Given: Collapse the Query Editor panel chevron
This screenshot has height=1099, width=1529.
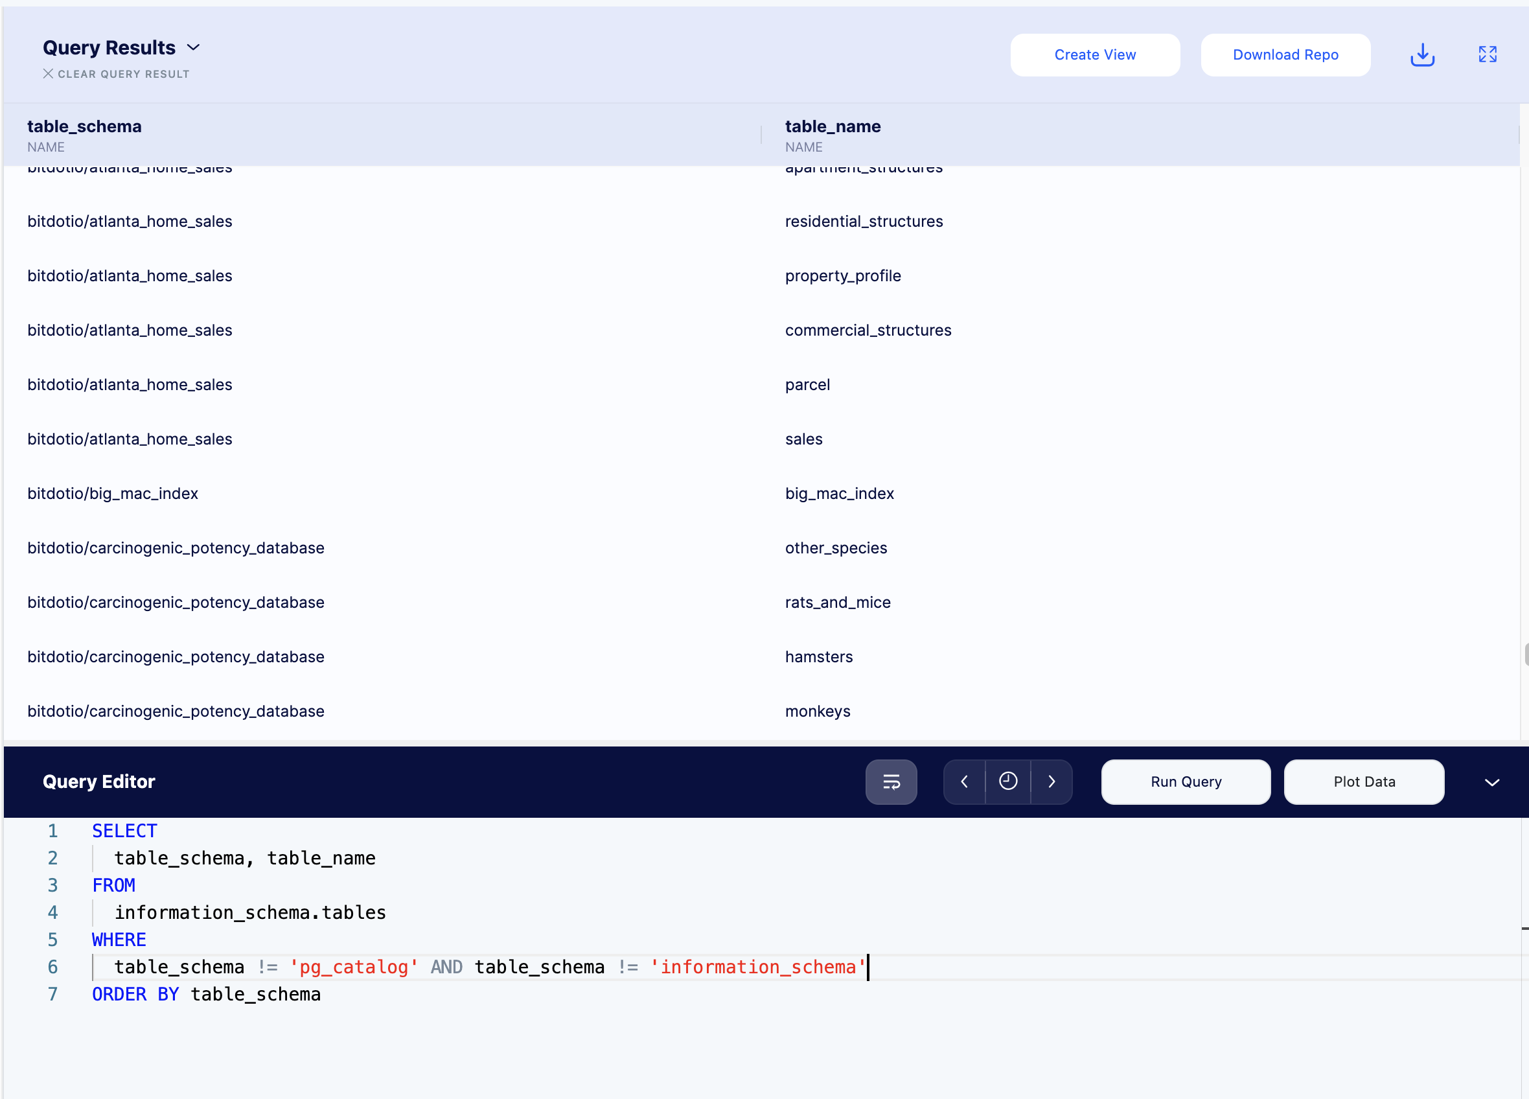Looking at the screenshot, I should tap(1491, 782).
